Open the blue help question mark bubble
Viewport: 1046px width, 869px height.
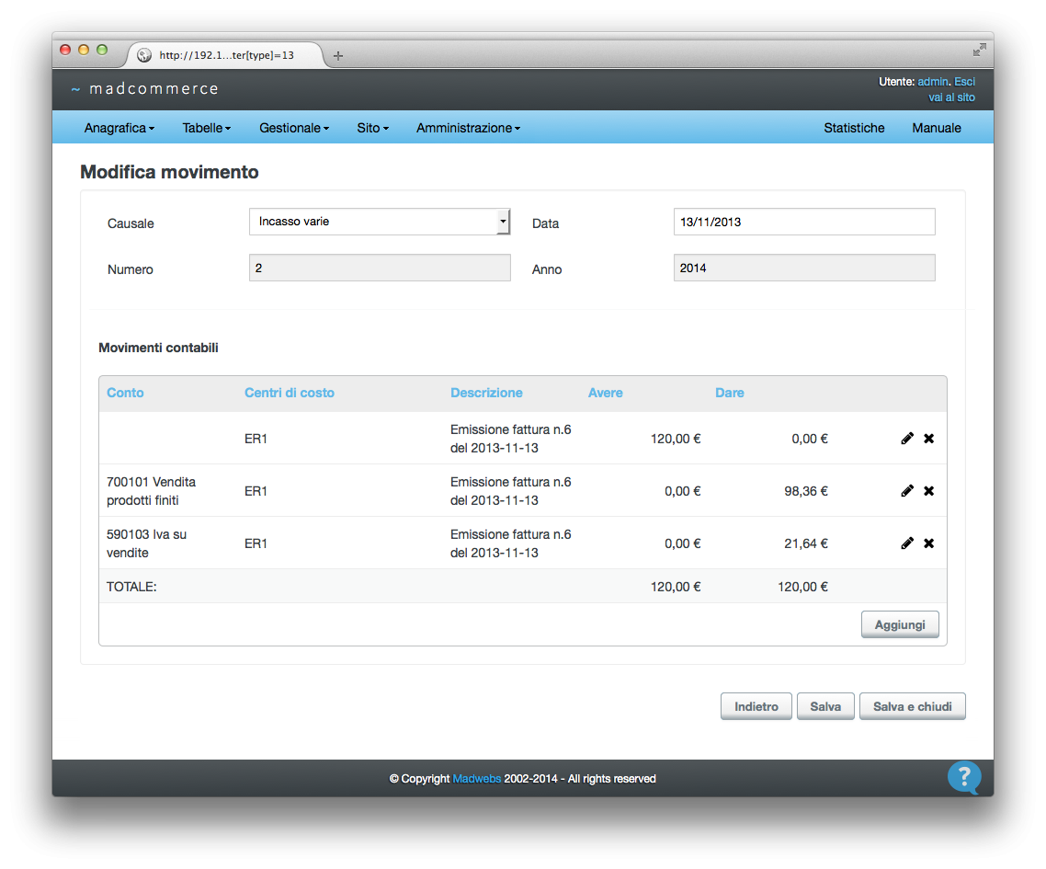point(964,778)
